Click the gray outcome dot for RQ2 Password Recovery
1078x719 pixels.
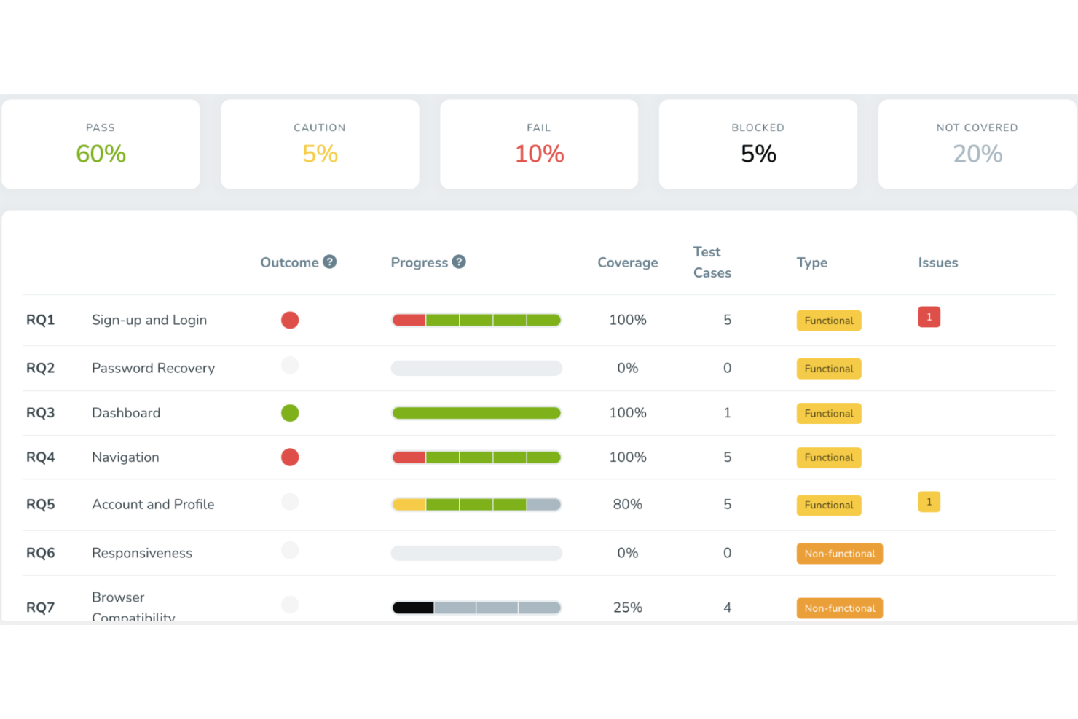click(x=290, y=365)
